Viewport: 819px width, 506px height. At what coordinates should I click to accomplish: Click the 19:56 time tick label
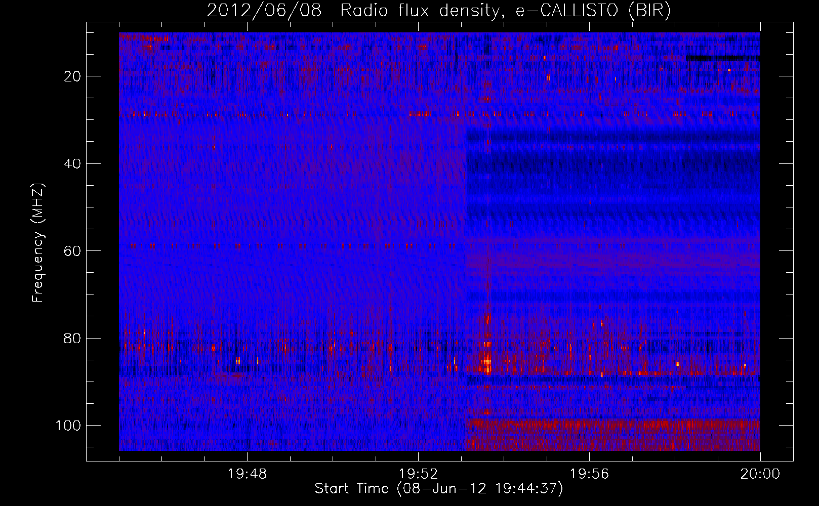coord(590,474)
